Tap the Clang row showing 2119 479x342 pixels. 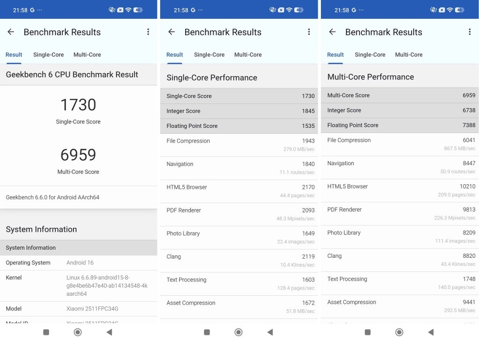[x=239, y=261]
